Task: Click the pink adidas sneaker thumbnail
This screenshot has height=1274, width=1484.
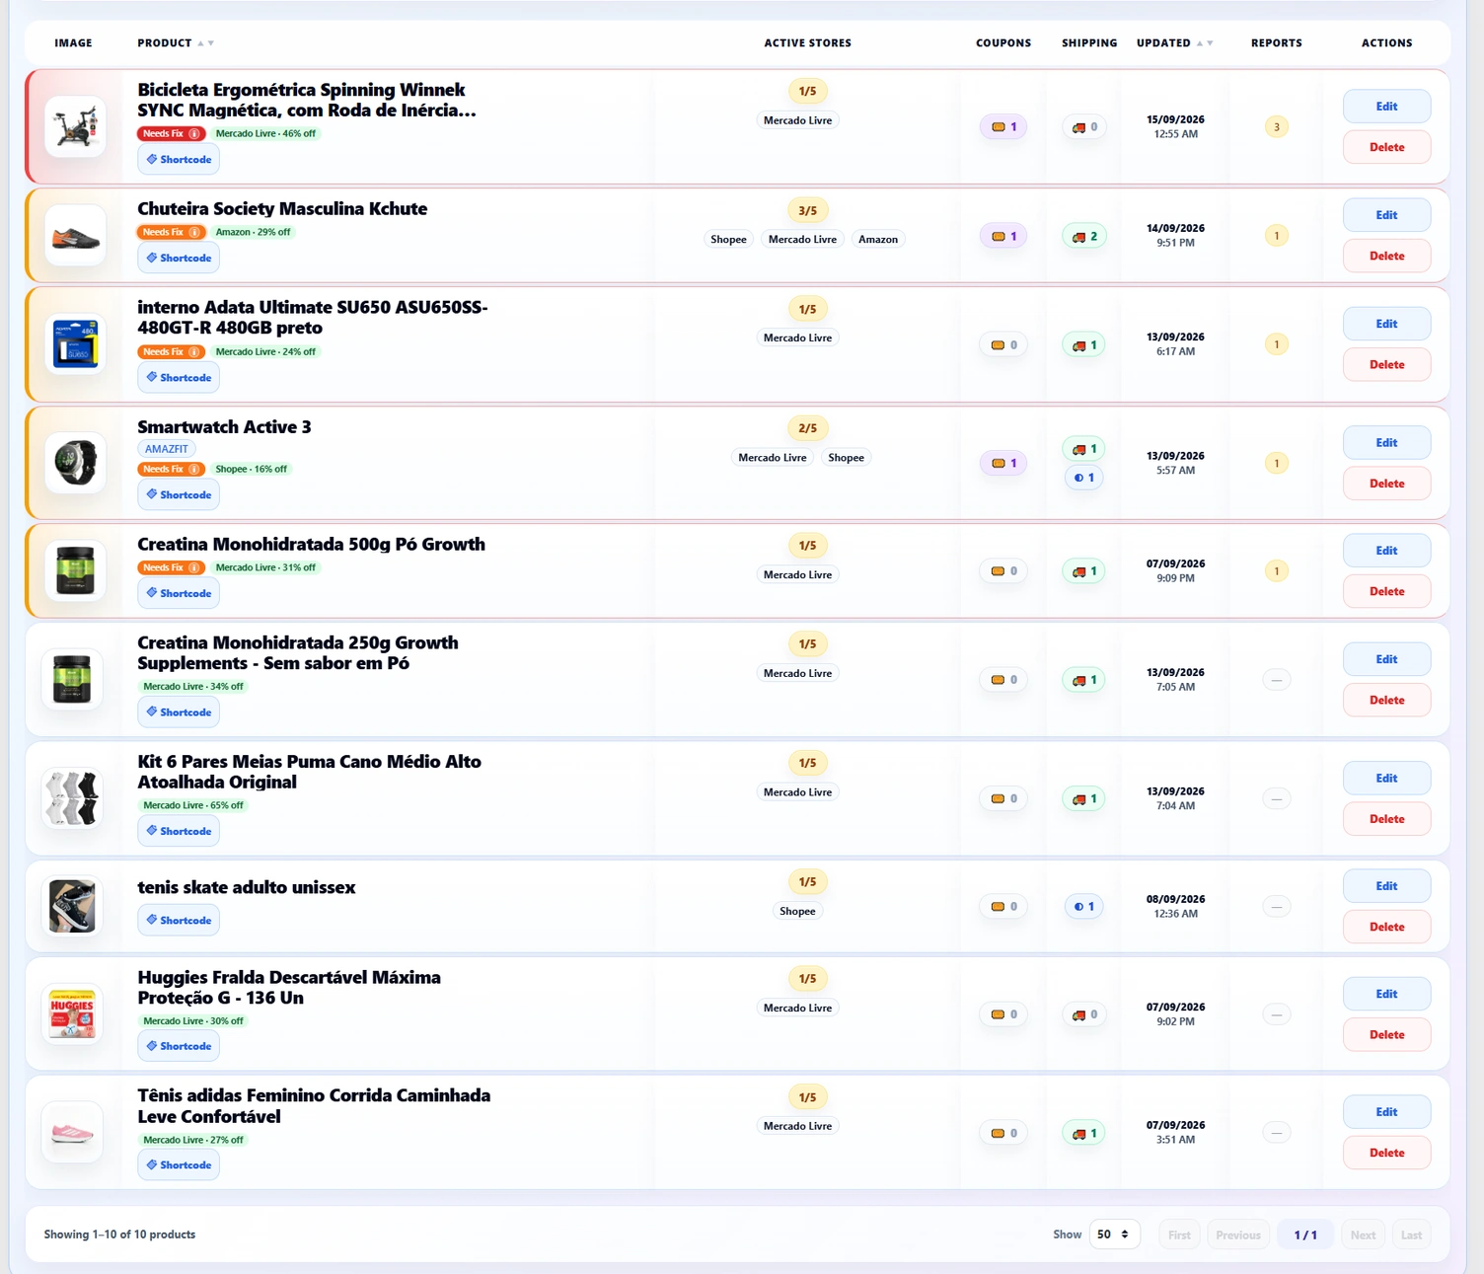Action: [x=73, y=1133]
